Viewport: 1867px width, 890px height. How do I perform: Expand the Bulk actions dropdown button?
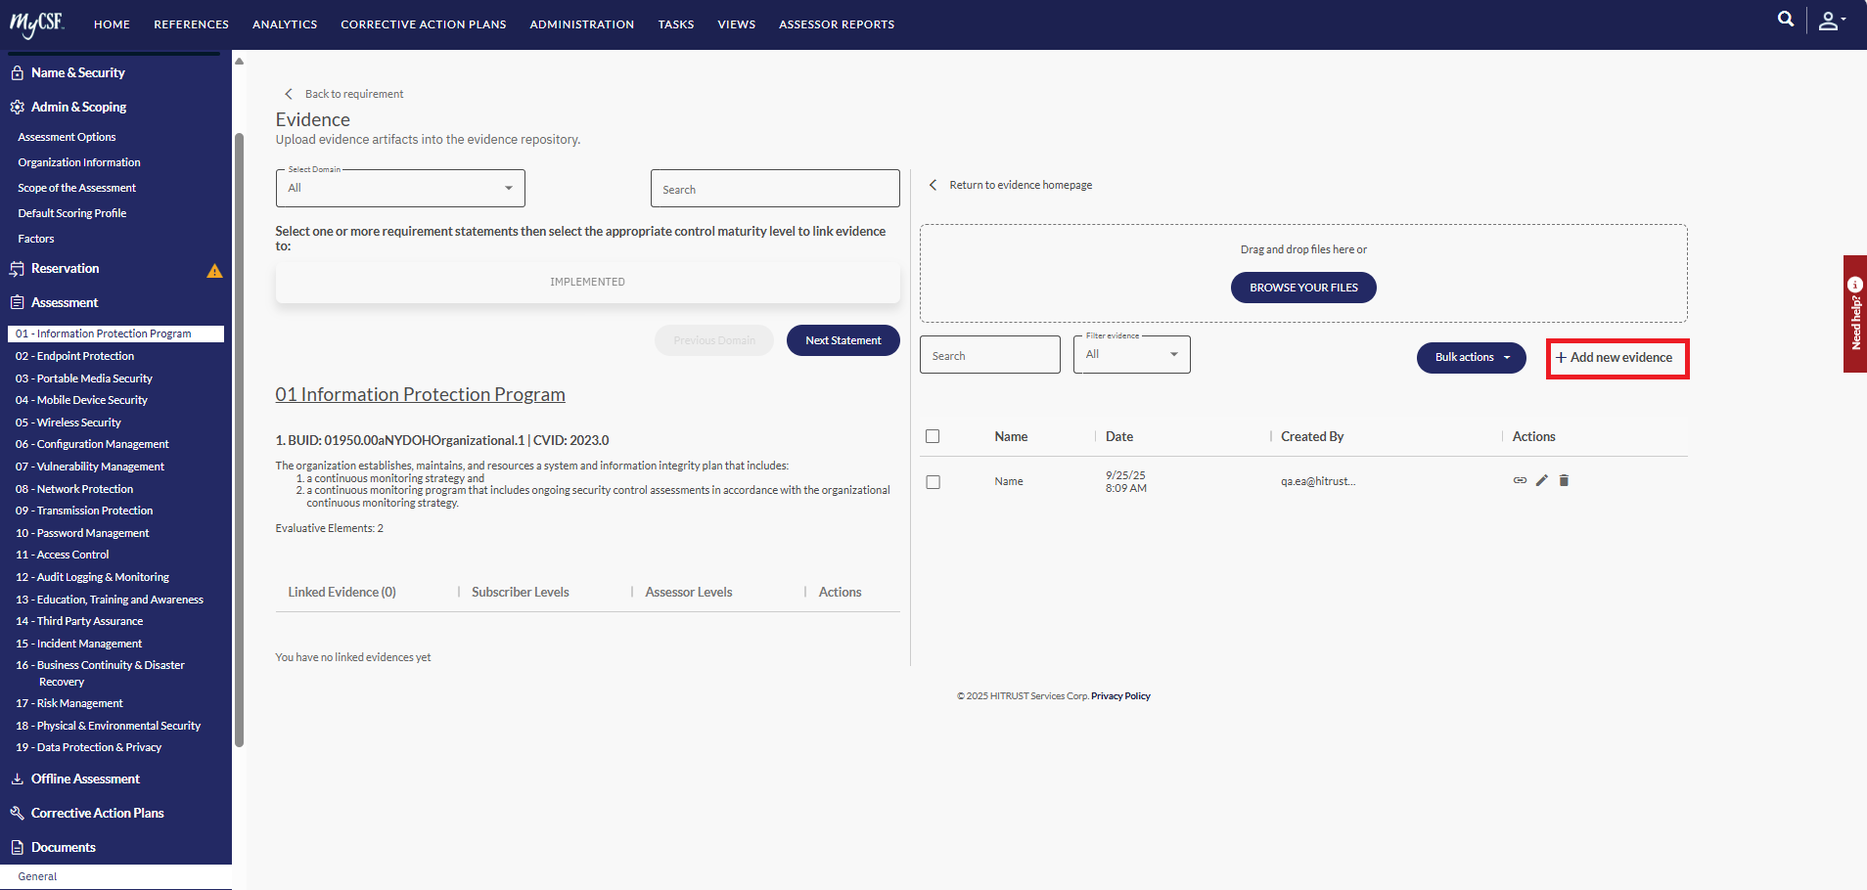1471,358
